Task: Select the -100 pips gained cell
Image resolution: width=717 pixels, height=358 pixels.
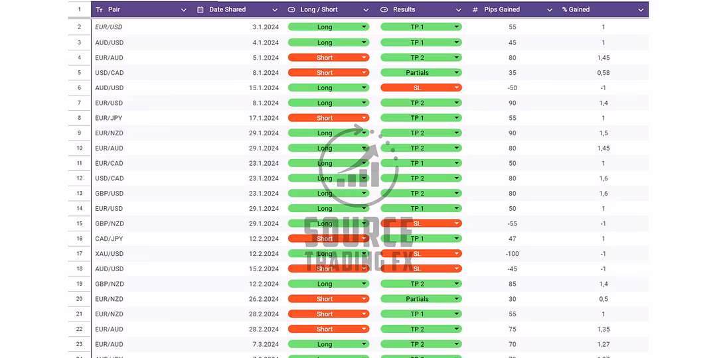Action: click(512, 254)
